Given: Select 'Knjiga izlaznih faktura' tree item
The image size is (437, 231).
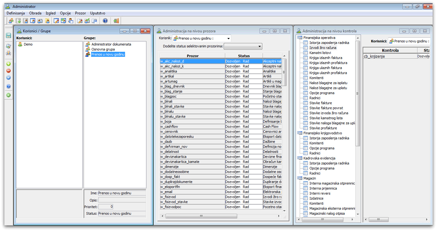Looking at the screenshot, I should click(x=325, y=58).
